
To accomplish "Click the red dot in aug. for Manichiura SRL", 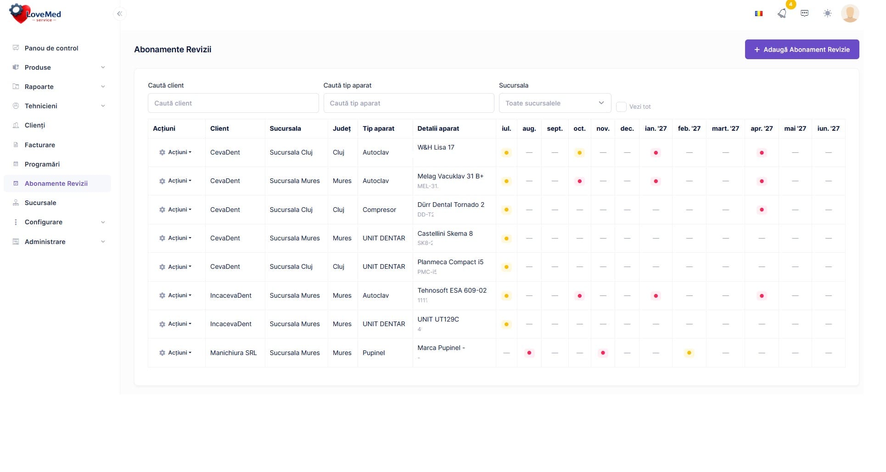I will tap(529, 353).
